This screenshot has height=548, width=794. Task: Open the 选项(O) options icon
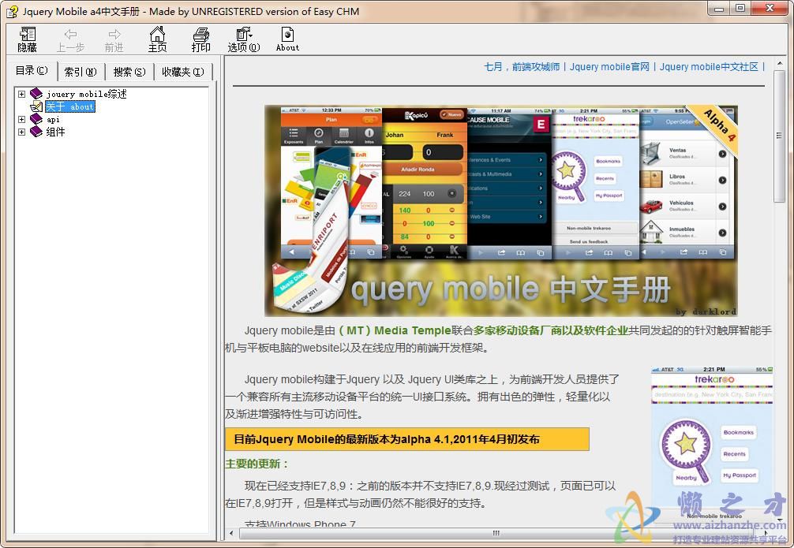[x=242, y=39]
